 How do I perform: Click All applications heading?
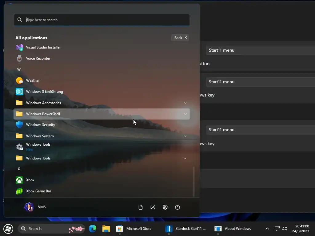click(x=31, y=38)
